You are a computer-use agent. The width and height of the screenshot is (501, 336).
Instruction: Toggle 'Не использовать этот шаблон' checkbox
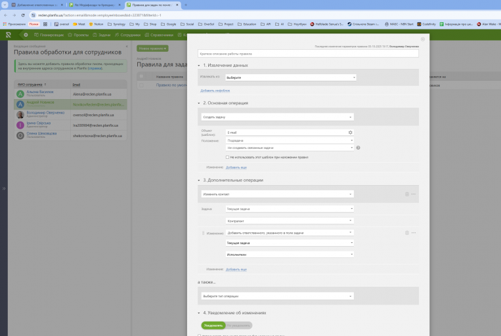pos(227,157)
